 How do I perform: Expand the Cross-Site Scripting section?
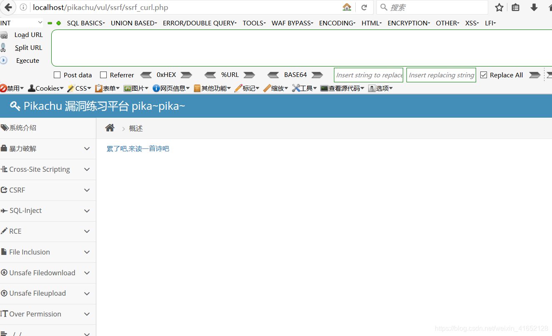pos(48,169)
